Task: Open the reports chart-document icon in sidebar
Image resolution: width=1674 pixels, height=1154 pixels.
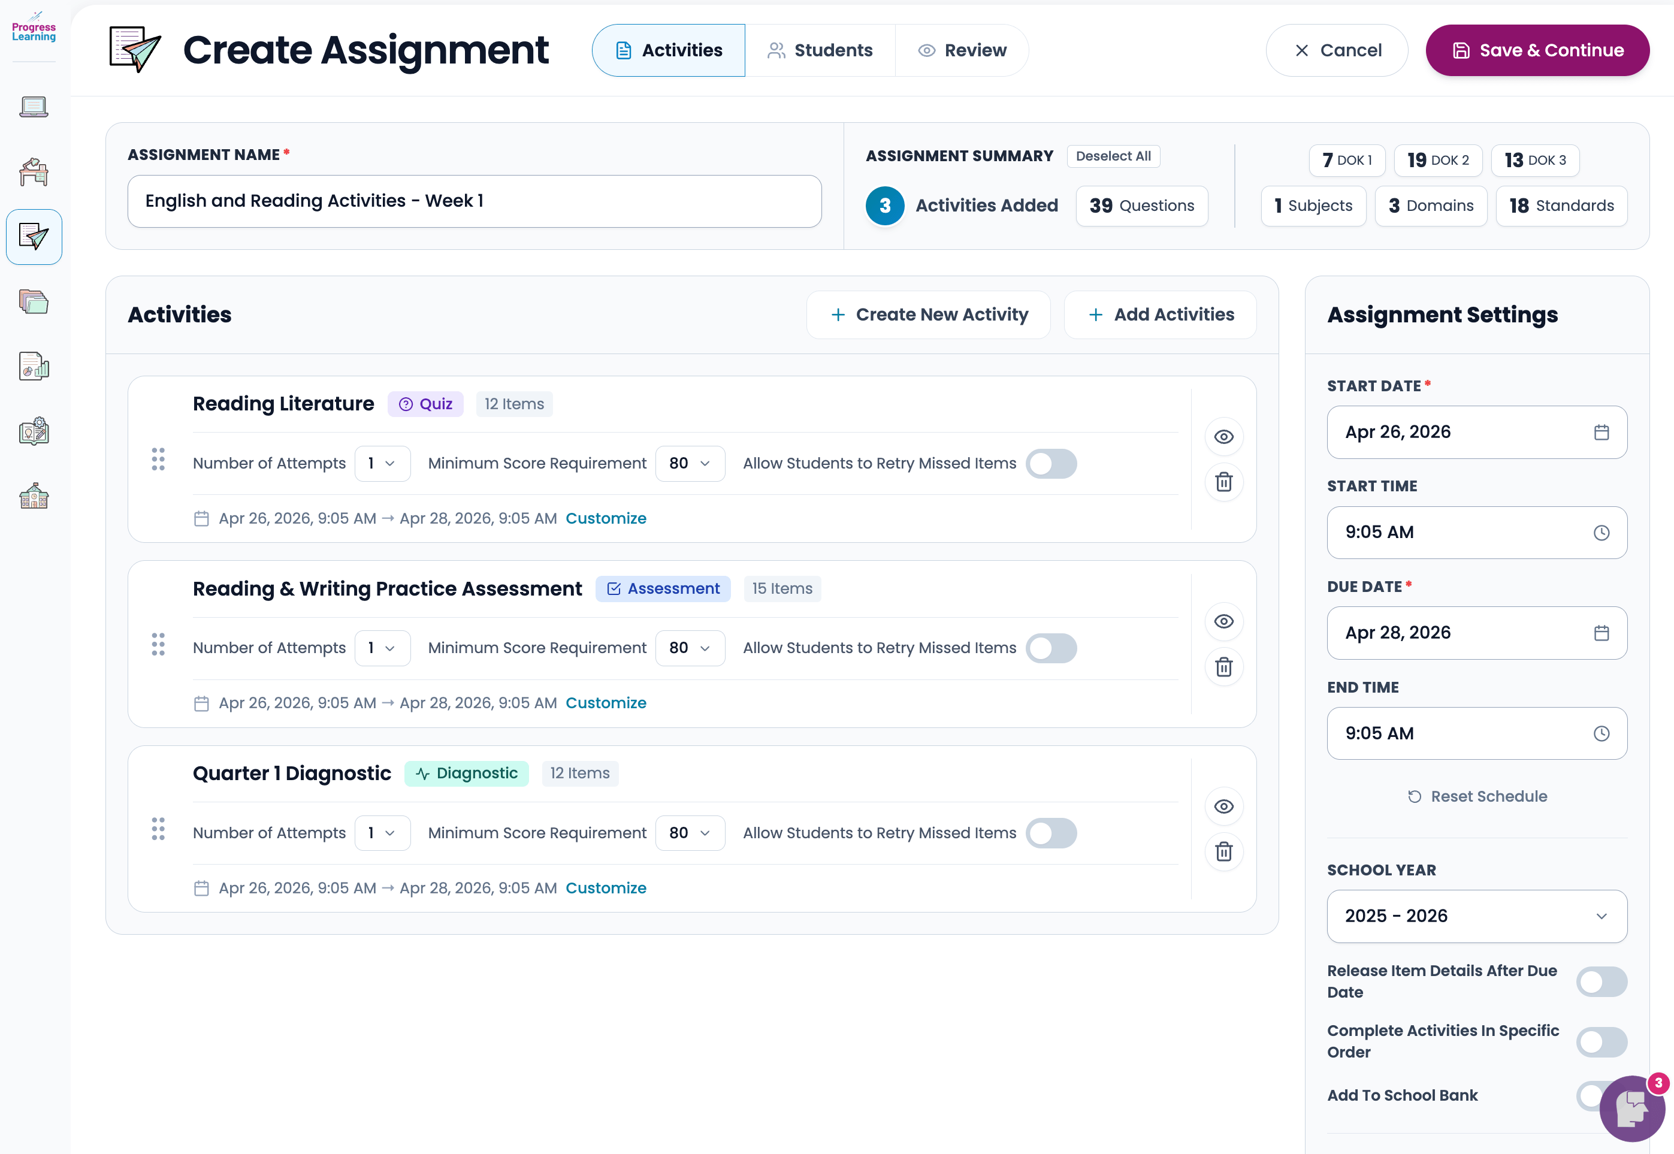Action: [34, 366]
